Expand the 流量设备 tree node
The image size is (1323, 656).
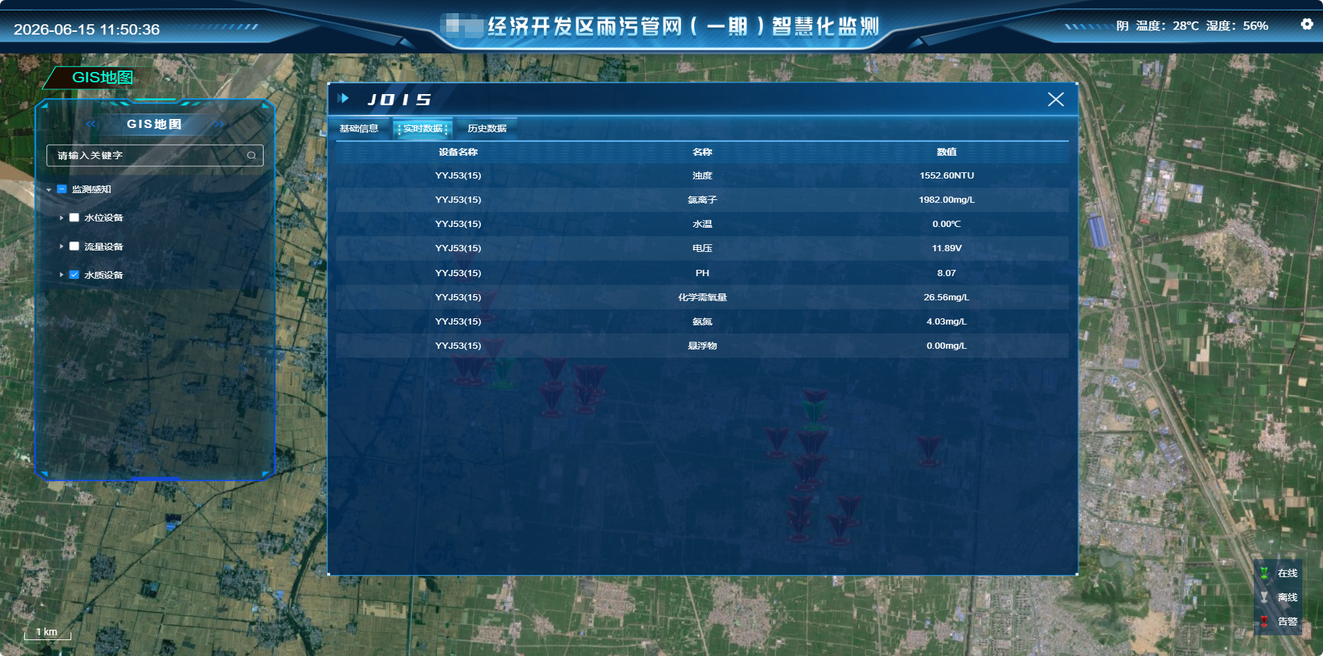pyautogui.click(x=62, y=246)
